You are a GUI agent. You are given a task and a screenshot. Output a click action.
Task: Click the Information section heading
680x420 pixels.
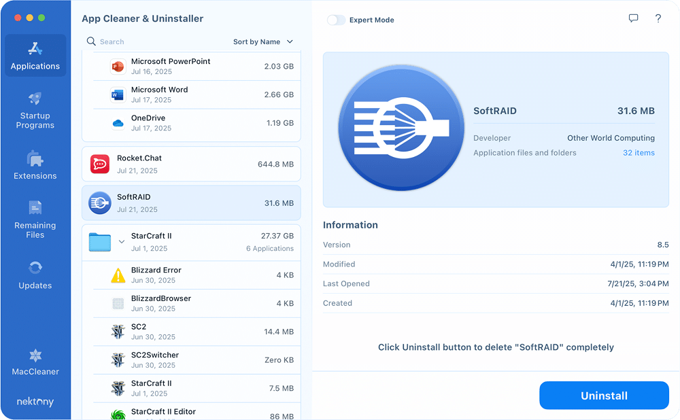(350, 225)
